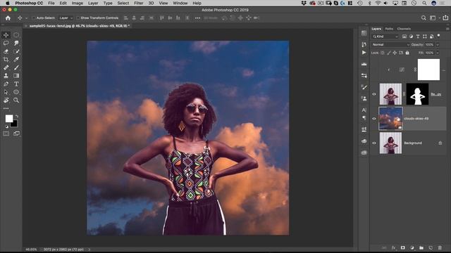Click the Home icon in options bar

click(8, 18)
